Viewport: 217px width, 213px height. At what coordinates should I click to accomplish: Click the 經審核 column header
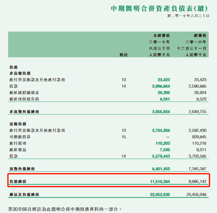(x=200, y=36)
